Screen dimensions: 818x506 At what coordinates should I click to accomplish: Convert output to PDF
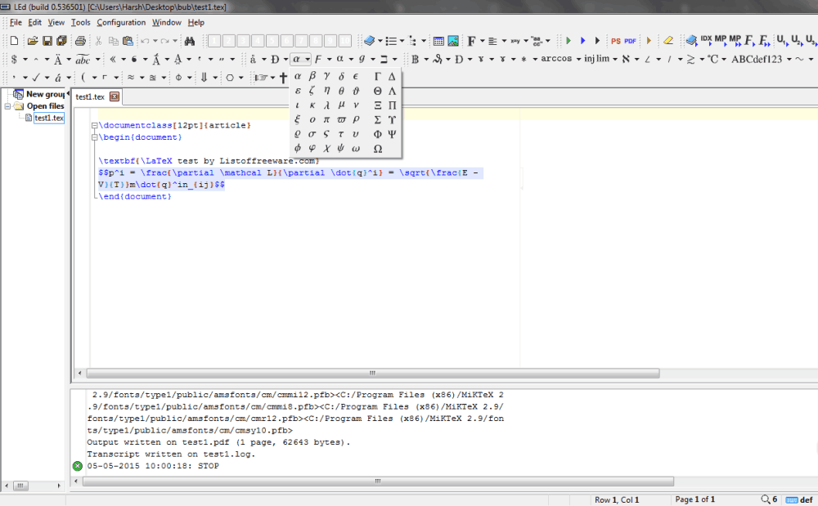(x=630, y=41)
